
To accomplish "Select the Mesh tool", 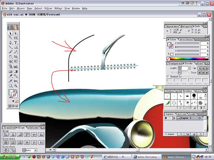I will point(10,71).
